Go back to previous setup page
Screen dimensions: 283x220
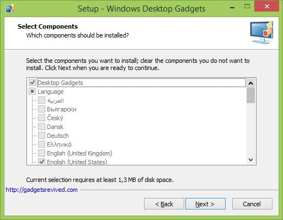tap(164, 204)
